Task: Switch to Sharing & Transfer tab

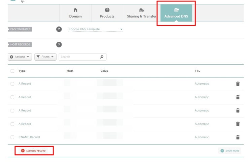Action: tap(142, 13)
